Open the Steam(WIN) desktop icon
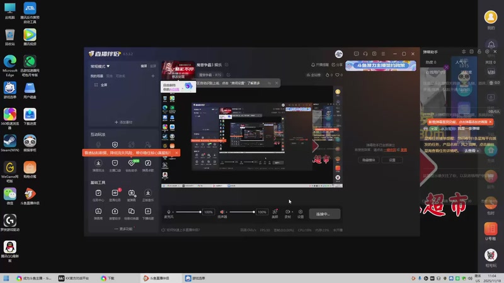 [x=10, y=143]
